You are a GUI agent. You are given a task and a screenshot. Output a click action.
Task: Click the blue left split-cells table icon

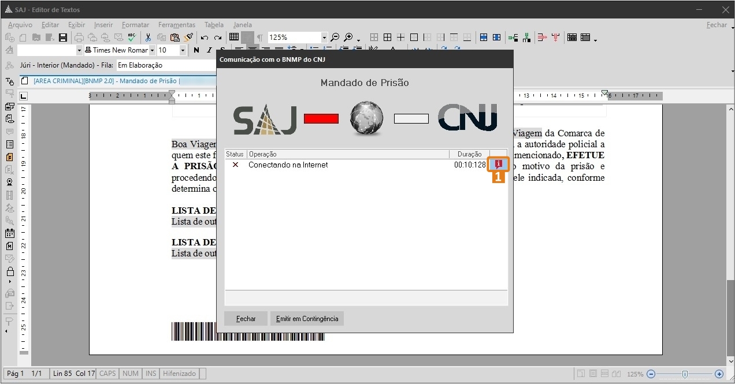pos(484,38)
